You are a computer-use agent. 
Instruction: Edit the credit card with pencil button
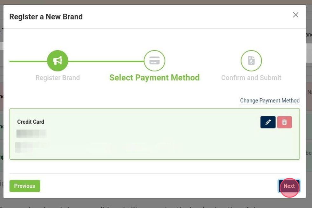[268, 122]
